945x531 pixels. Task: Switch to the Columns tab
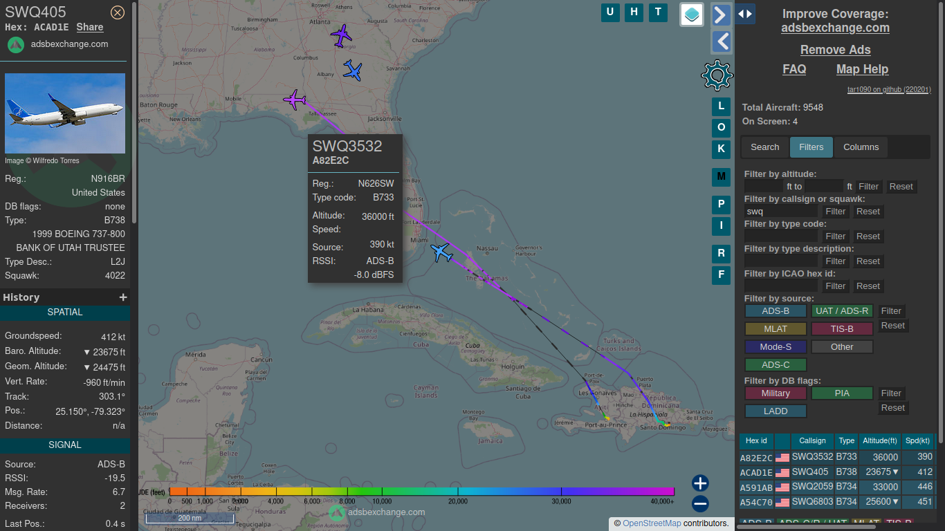861,147
